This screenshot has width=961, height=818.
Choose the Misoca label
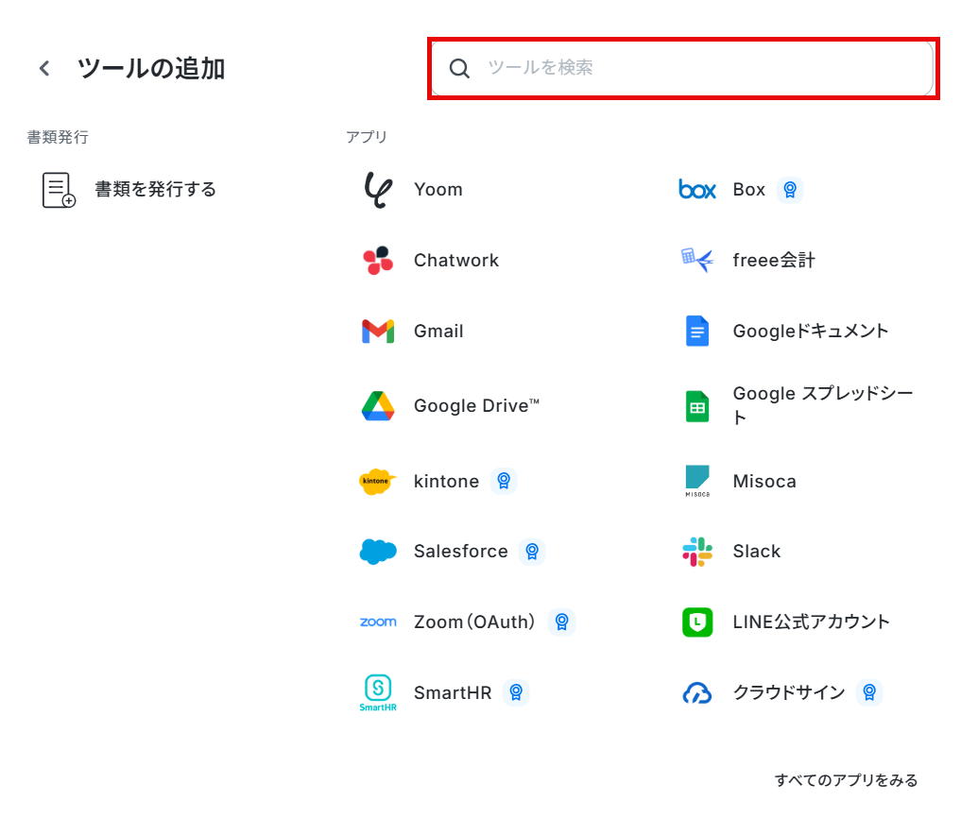764,481
